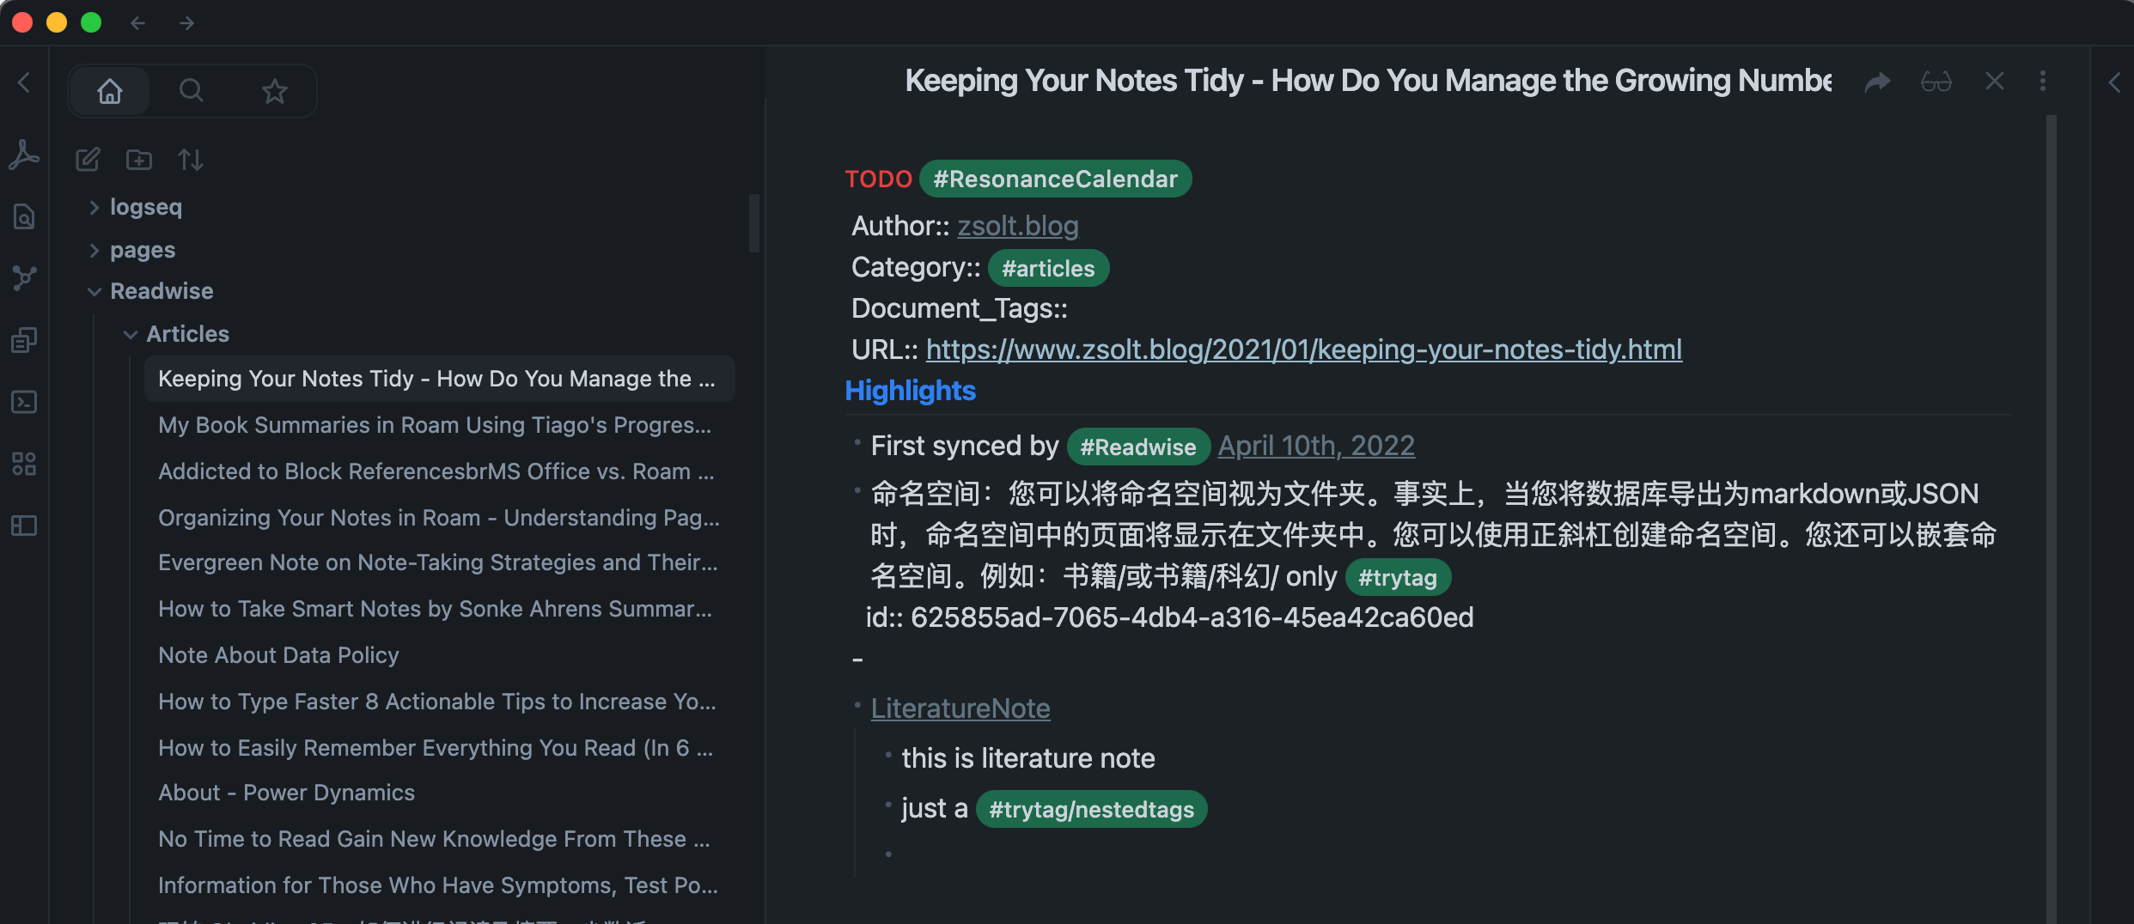Select the Note About Data Policy article

tap(277, 654)
